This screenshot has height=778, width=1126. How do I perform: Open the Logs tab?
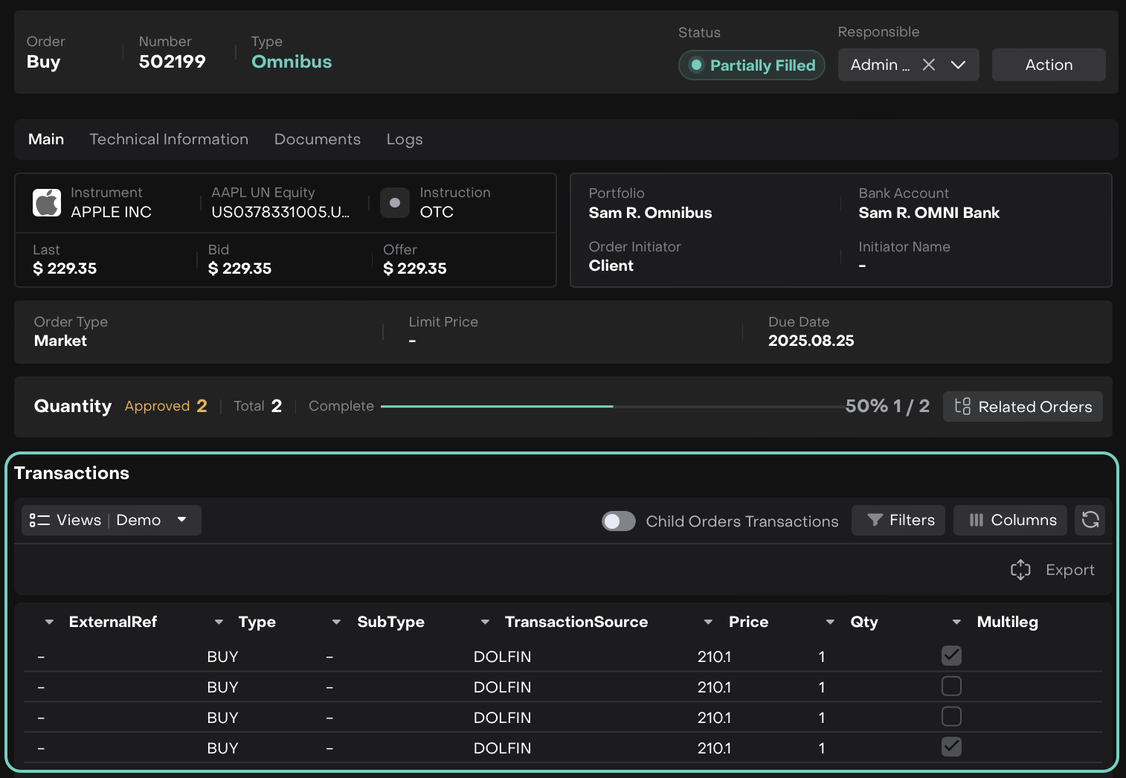coord(404,139)
